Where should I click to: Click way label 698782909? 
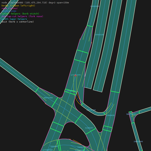pos(48,98)
